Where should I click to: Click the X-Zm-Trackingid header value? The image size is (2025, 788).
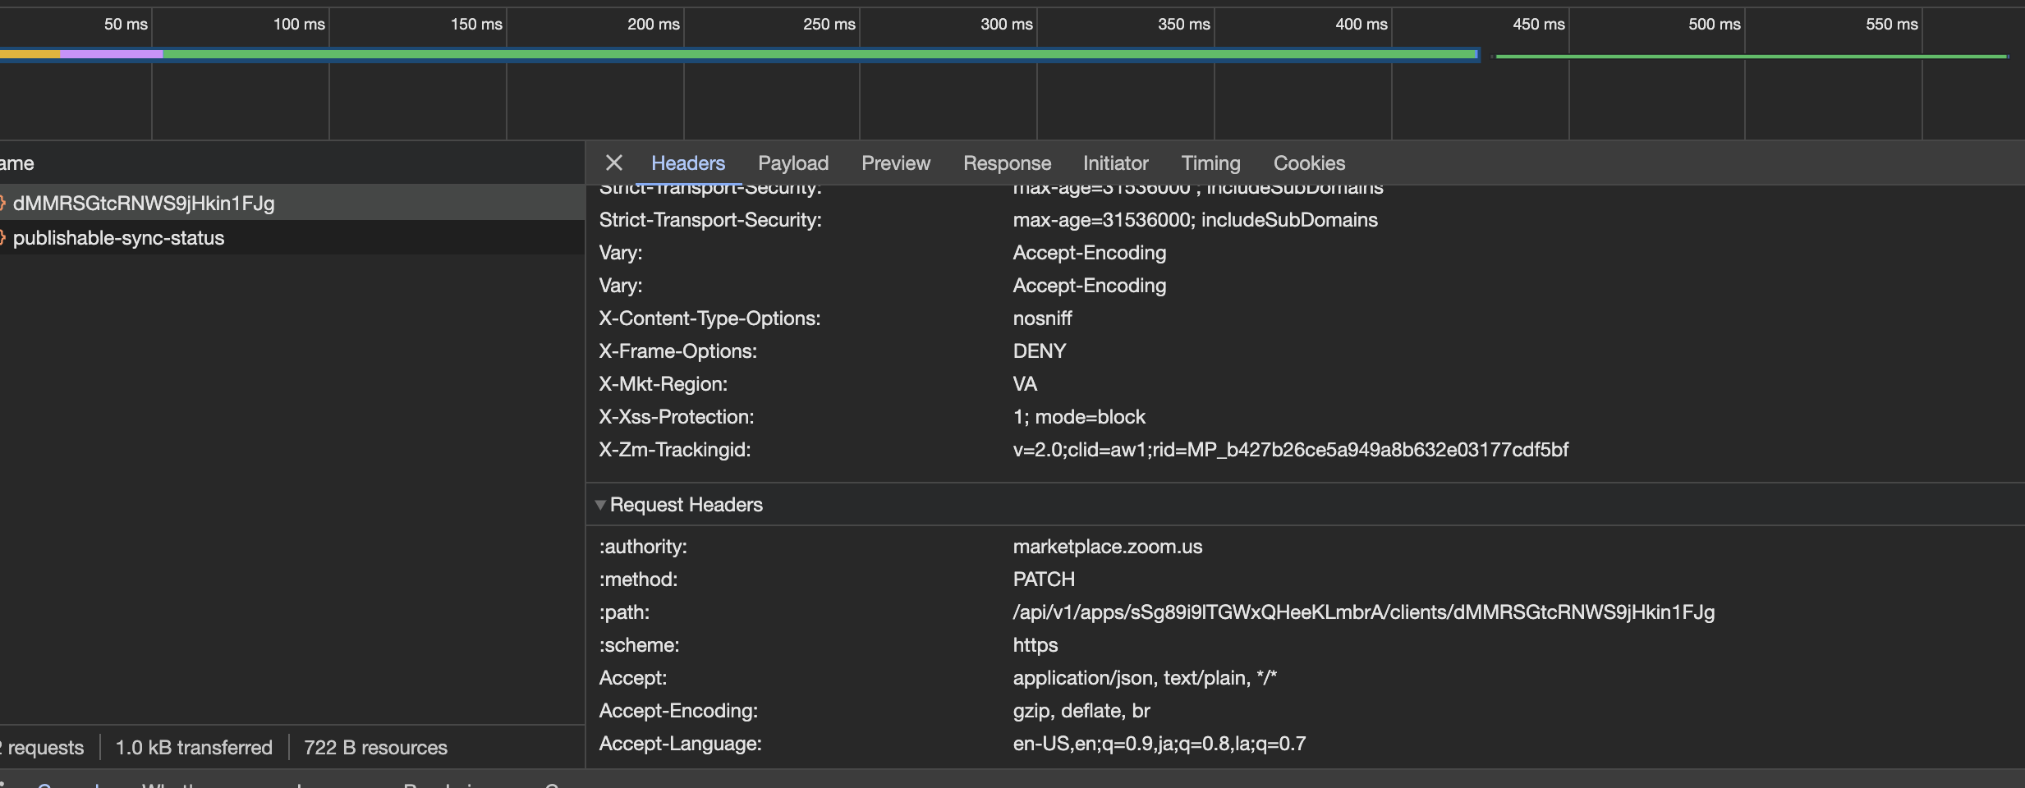(1290, 450)
